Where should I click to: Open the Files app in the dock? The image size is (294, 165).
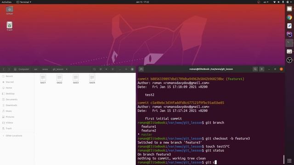click(289, 9)
